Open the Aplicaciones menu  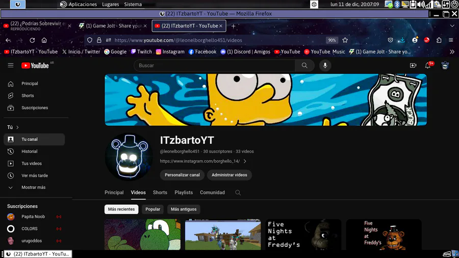tap(79, 5)
